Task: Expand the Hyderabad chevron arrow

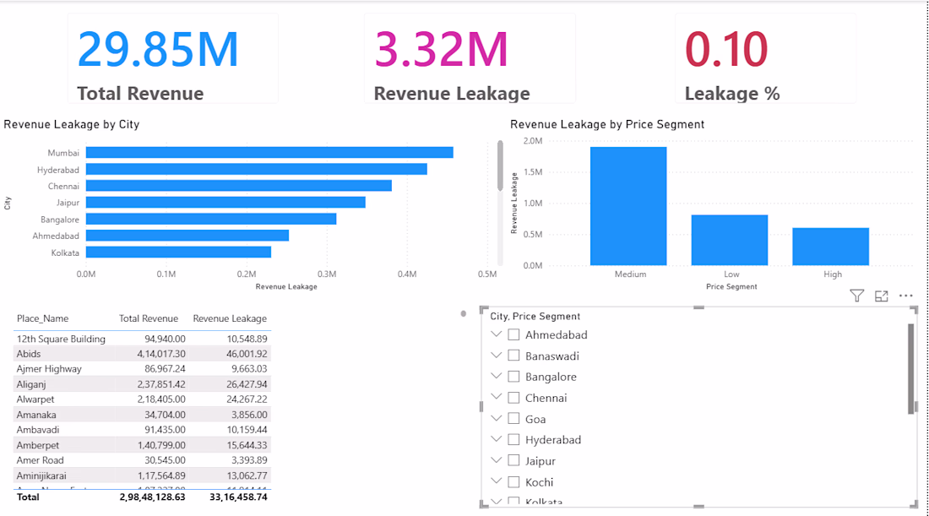Action: [497, 439]
